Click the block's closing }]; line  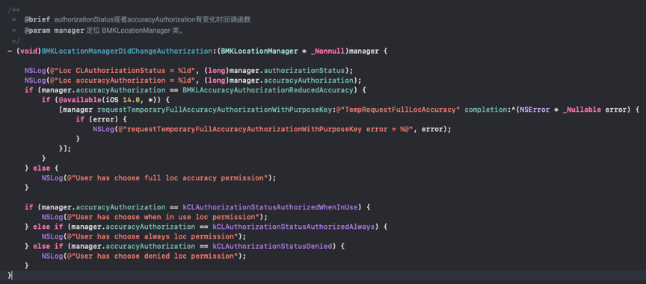(65, 148)
